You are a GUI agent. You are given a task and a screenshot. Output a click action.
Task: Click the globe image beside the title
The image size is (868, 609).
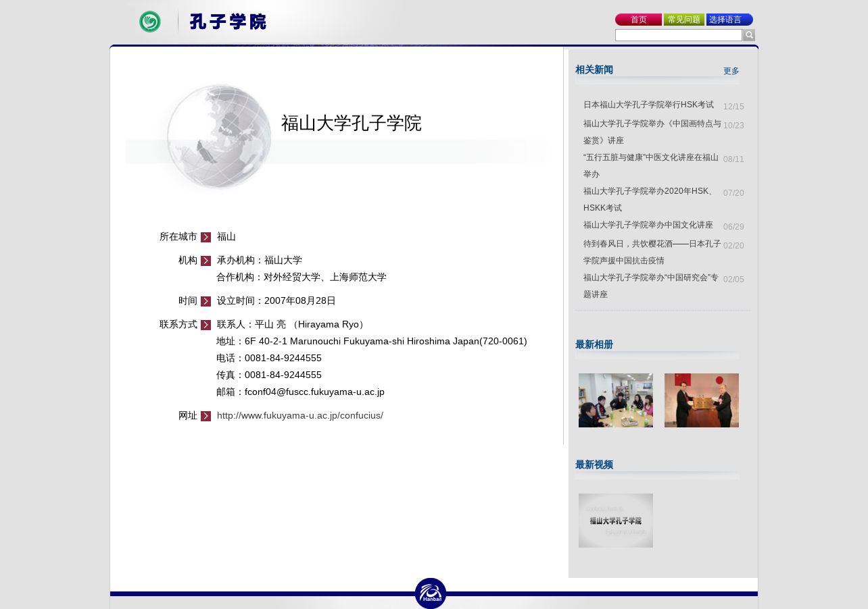tap(218, 136)
